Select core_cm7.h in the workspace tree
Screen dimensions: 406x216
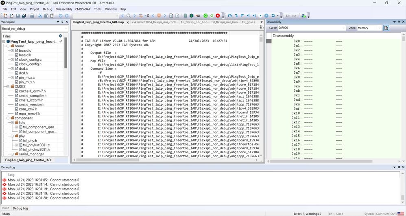pos(28,109)
